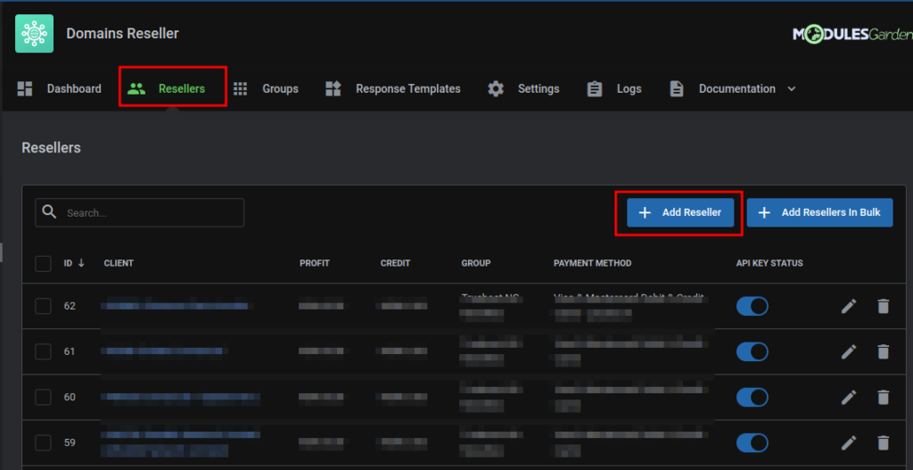Open the blurred client link of reseller 59
The width and height of the screenshot is (913, 470).
pos(180,442)
